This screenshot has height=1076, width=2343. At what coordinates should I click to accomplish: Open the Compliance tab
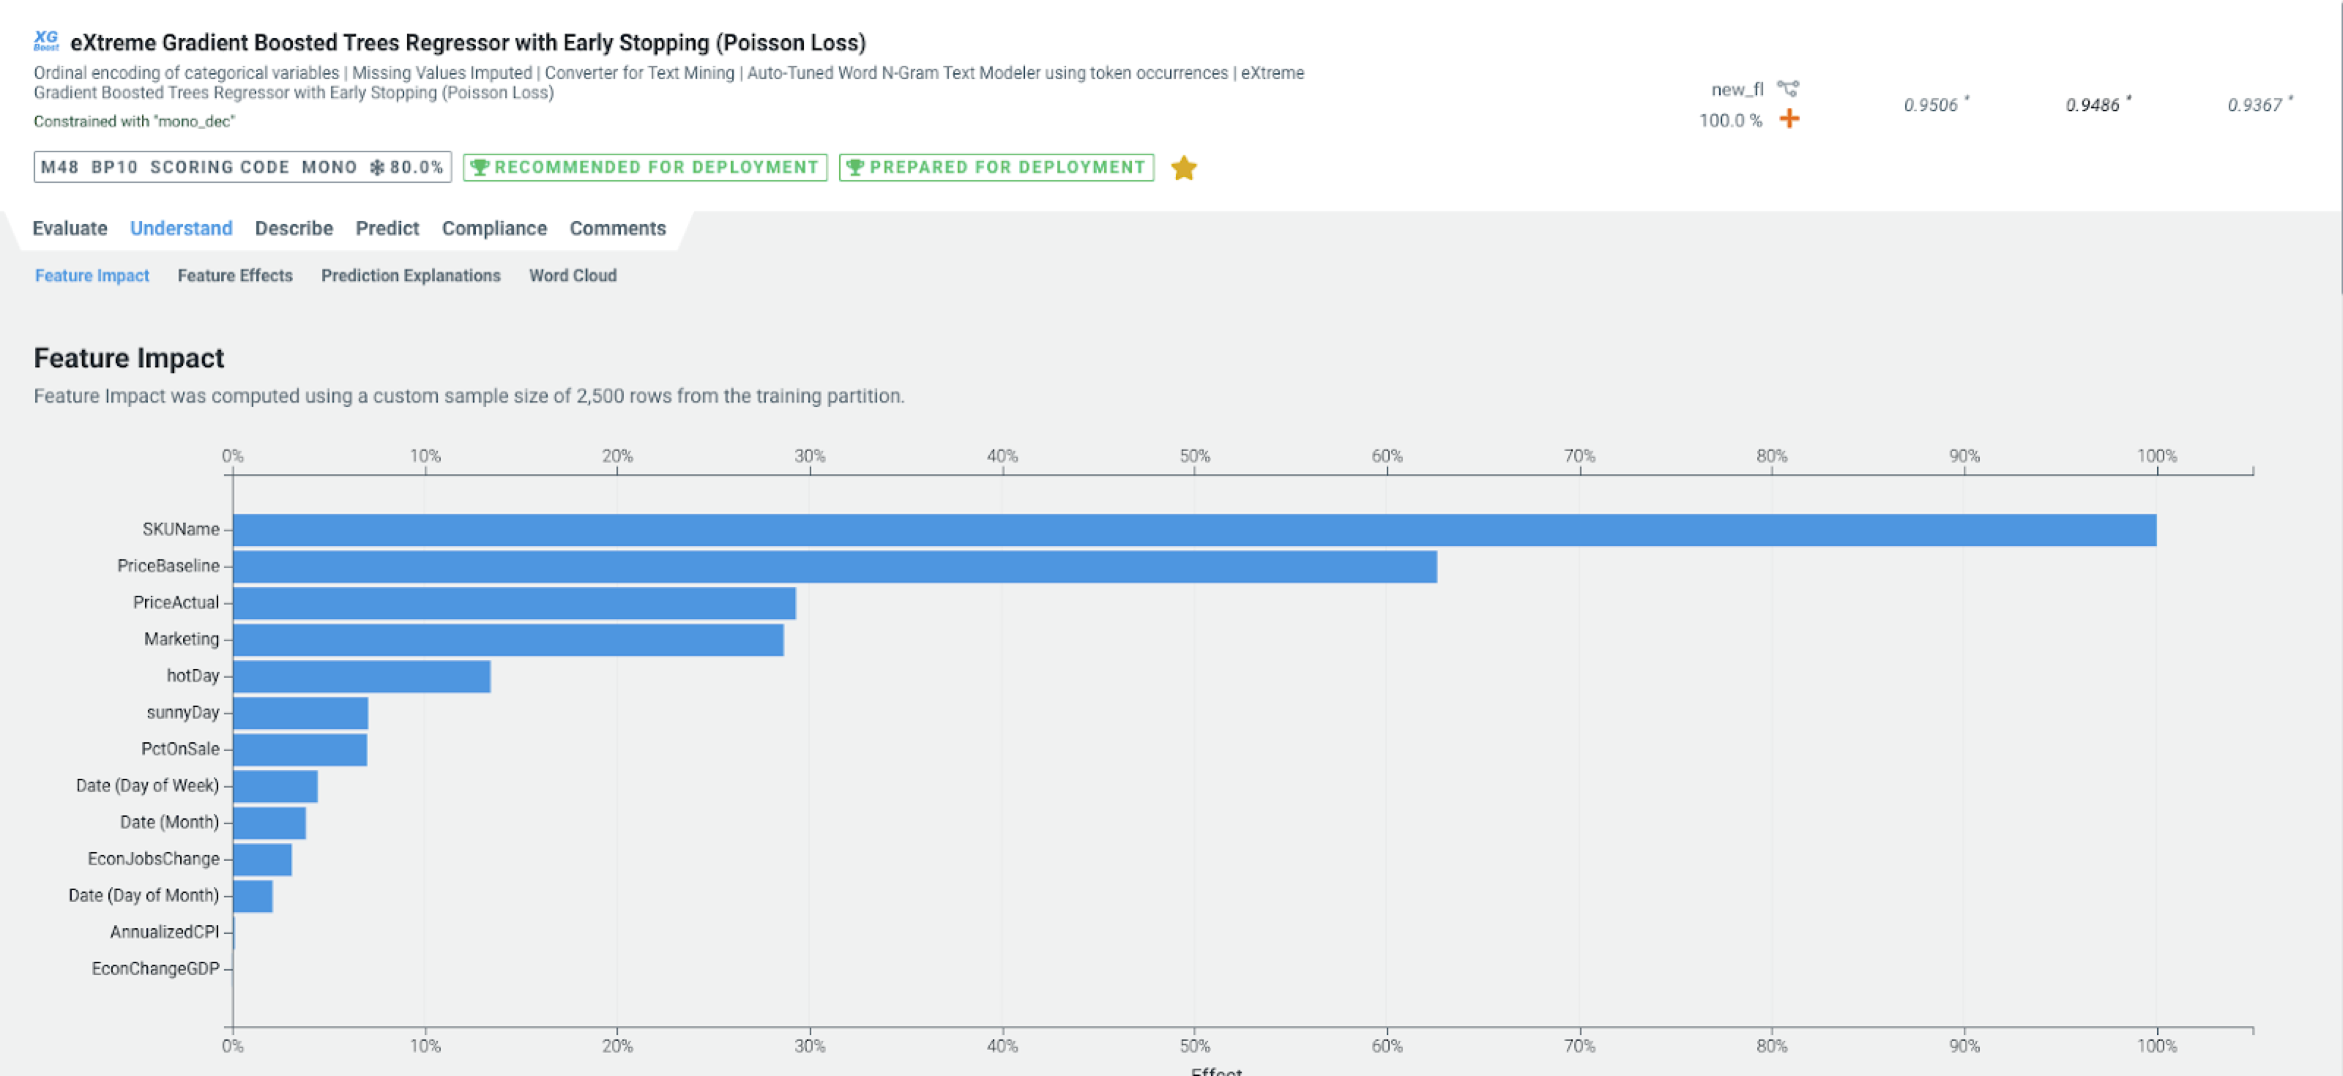494,228
